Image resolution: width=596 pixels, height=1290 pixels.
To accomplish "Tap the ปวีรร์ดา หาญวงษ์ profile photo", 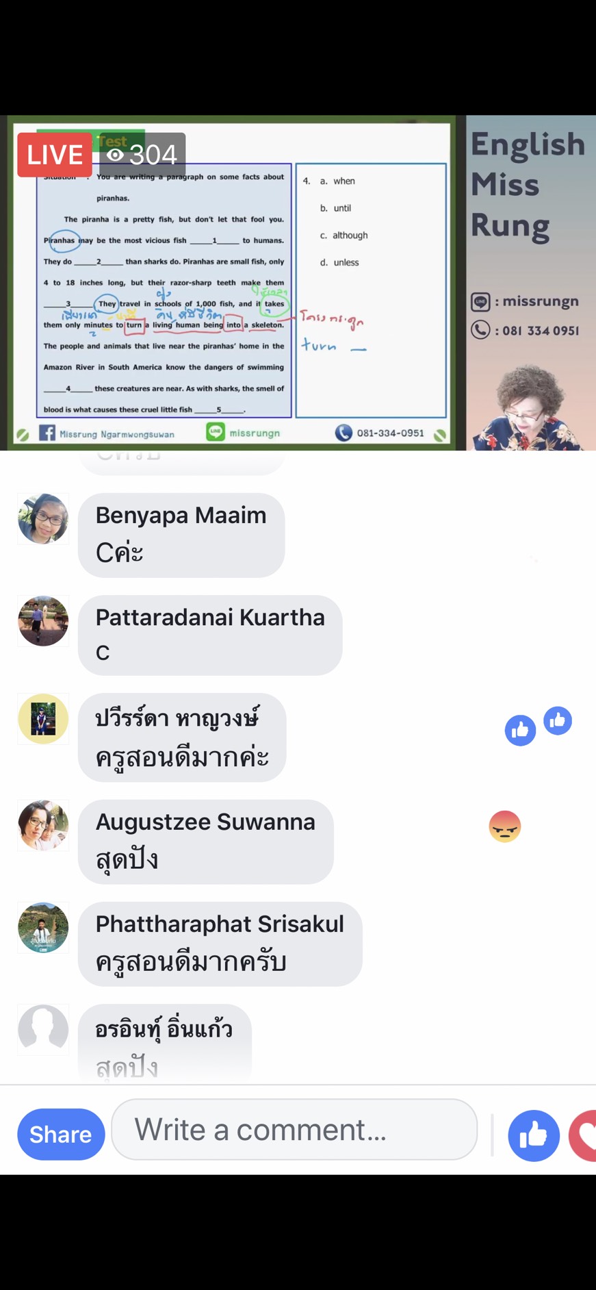I will click(43, 718).
